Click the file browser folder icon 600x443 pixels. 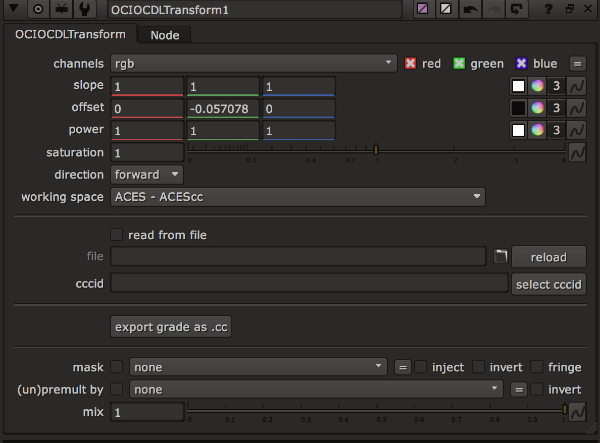(500, 257)
